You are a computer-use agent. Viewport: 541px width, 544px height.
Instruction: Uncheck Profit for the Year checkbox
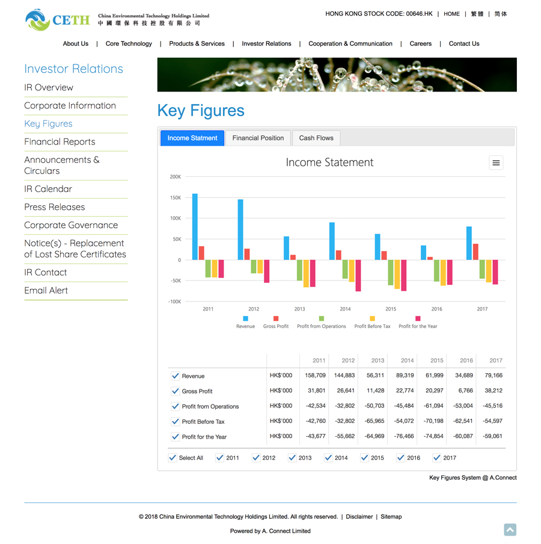coord(176,437)
